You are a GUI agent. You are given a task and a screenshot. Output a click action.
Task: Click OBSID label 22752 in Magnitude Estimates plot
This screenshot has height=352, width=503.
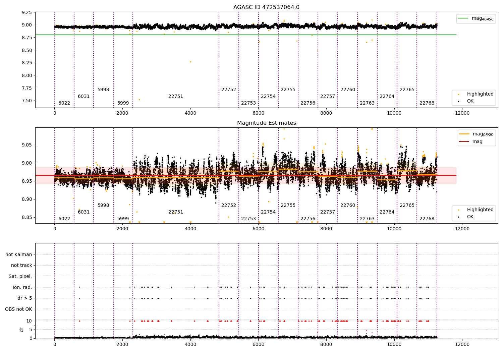(x=229, y=206)
